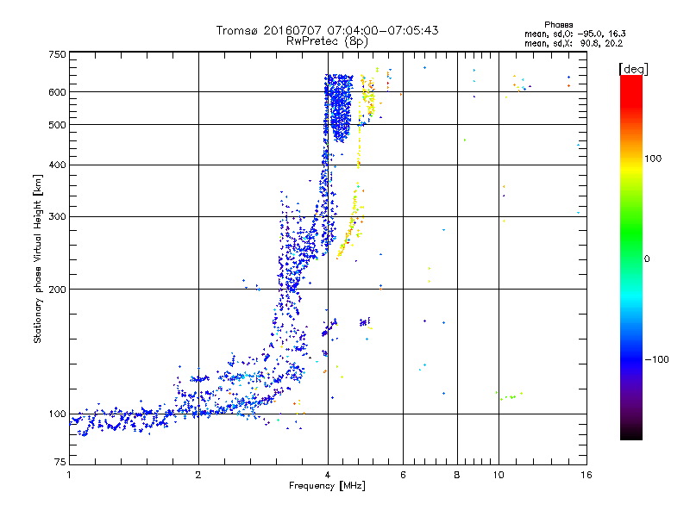Click the green point cluster near 10 MHz
The image size is (690, 517).
click(509, 396)
